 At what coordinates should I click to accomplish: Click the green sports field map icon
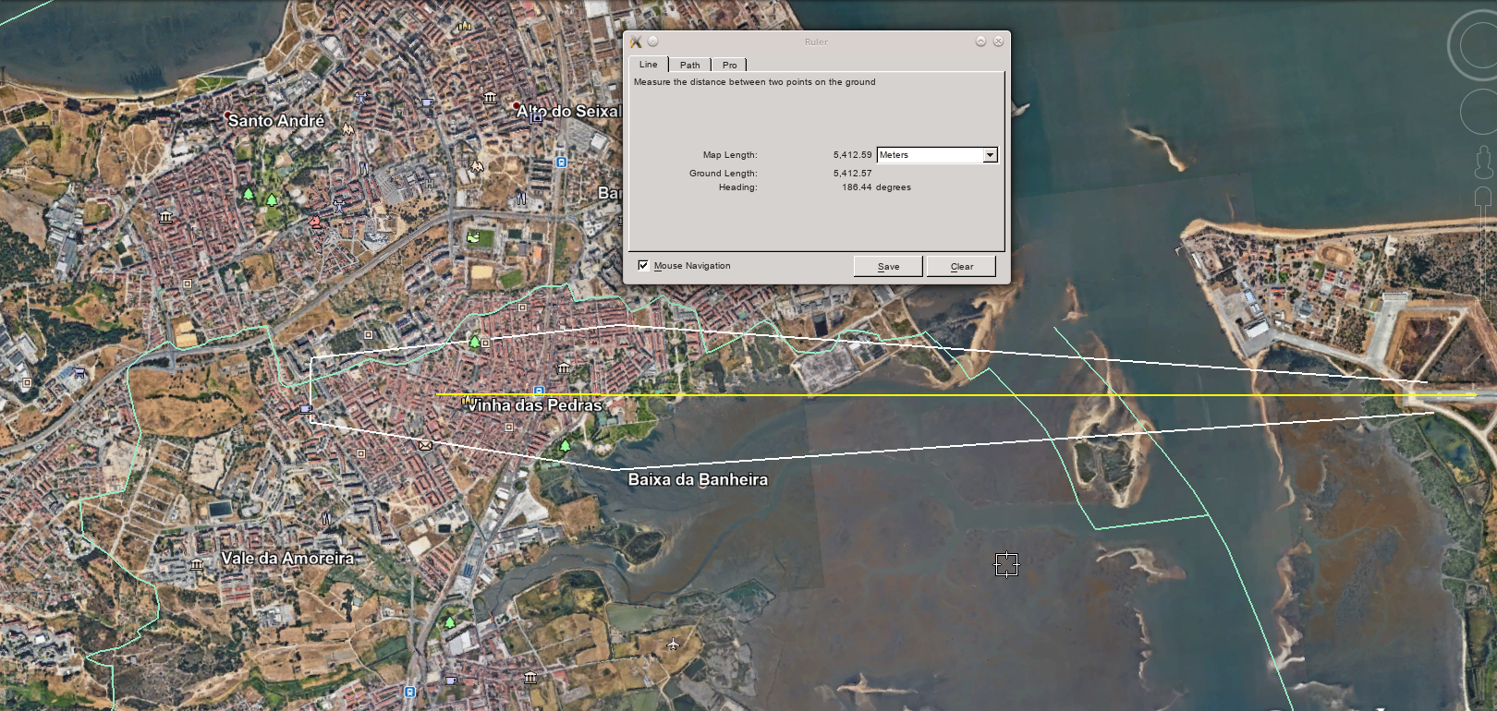pyautogui.click(x=473, y=237)
